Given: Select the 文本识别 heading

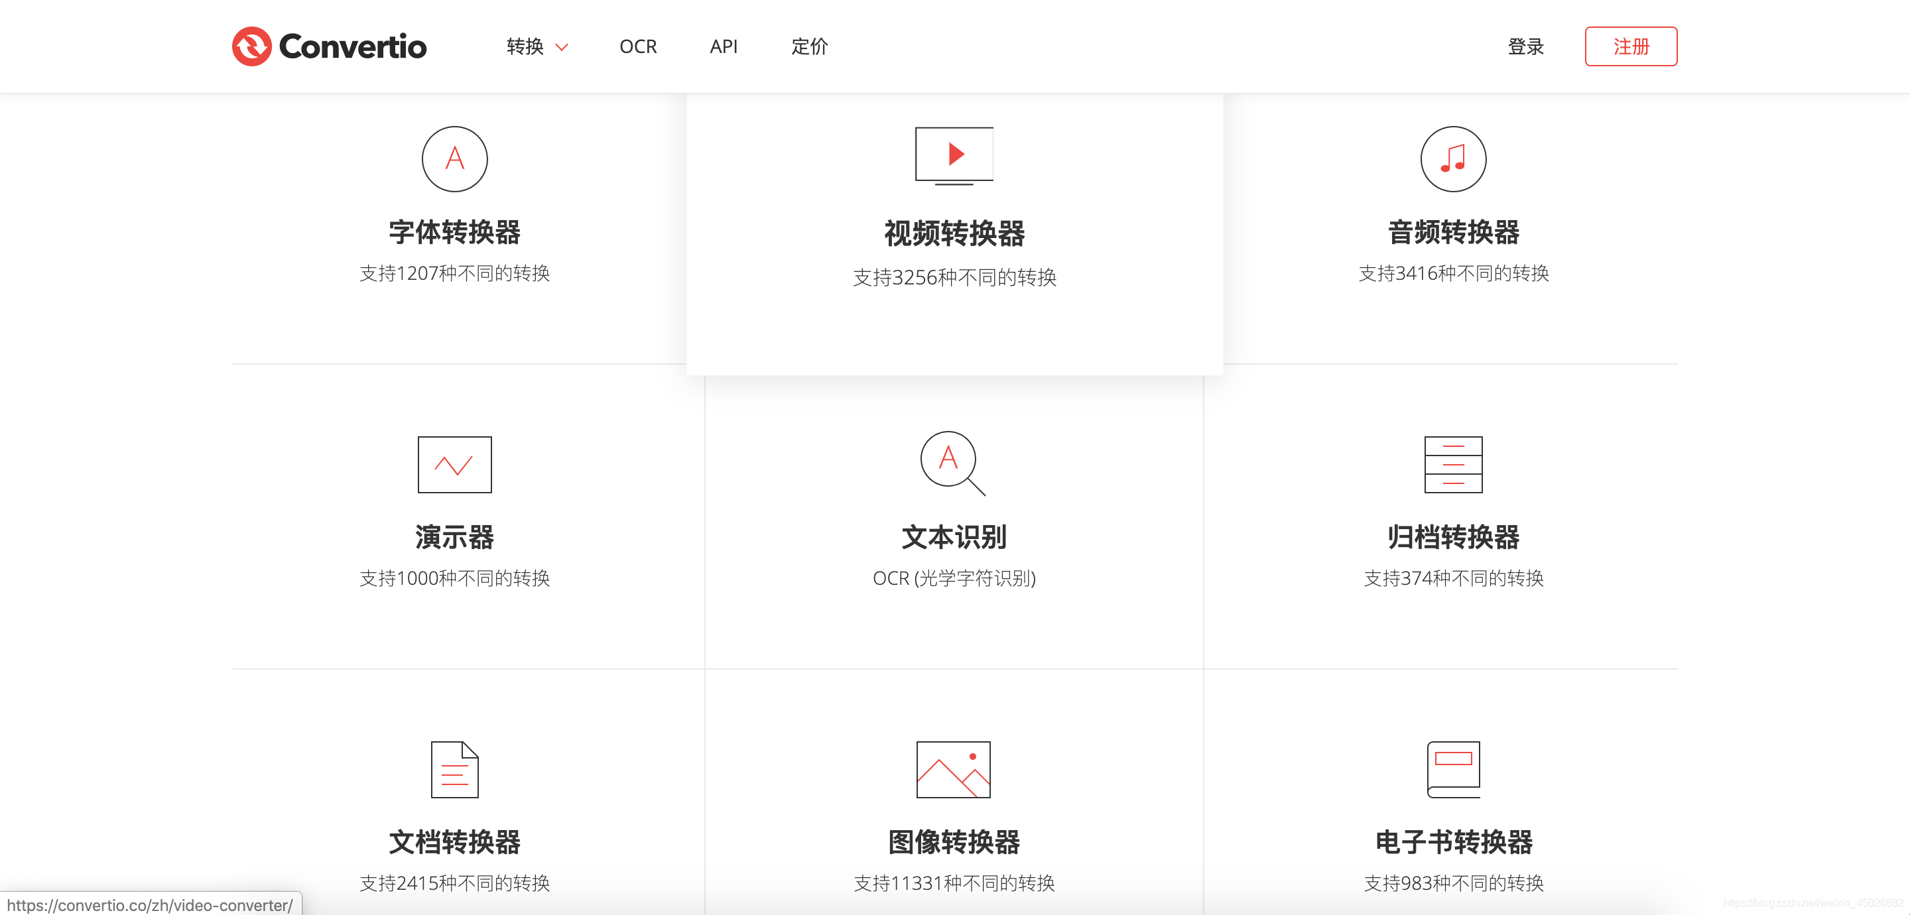Looking at the screenshot, I should click(954, 538).
